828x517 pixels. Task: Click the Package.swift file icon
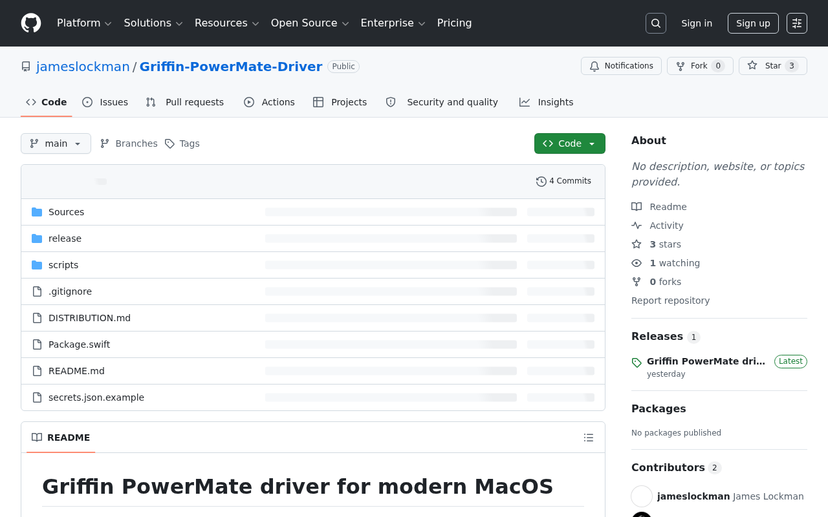point(37,344)
